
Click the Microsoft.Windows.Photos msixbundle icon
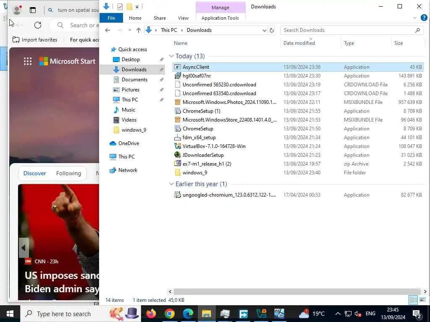[x=178, y=102]
